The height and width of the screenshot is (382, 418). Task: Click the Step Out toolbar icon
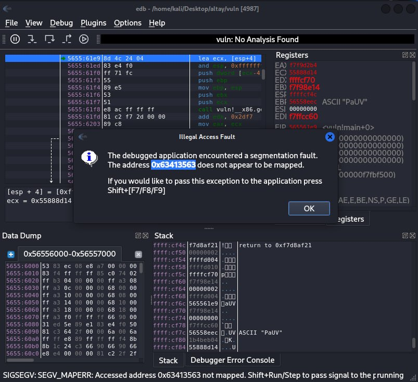click(67, 39)
